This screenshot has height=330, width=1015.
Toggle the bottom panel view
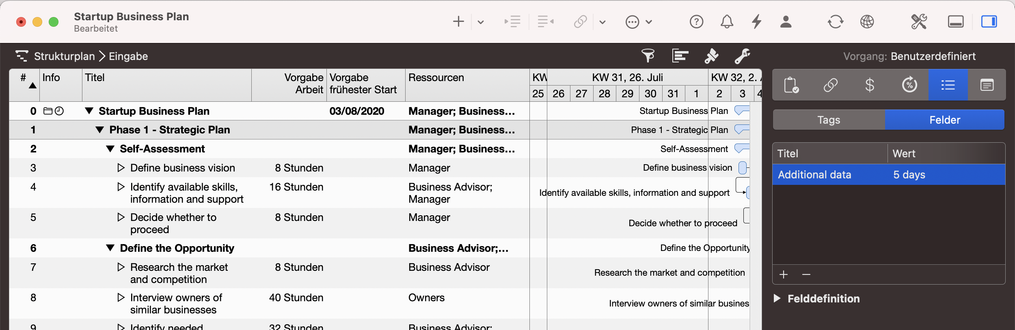(x=956, y=21)
